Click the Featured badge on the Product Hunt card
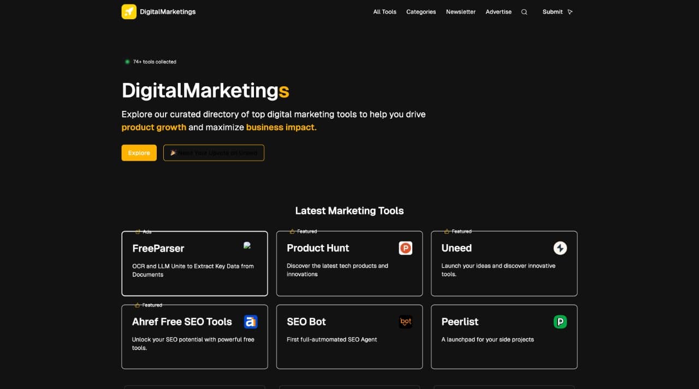This screenshot has width=699, height=389. pyautogui.click(x=303, y=231)
